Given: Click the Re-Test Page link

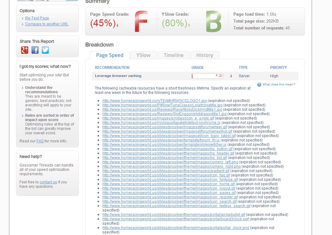Looking at the screenshot, I should pyautogui.click(x=37, y=18).
